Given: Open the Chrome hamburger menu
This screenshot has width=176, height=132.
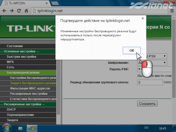Looking at the screenshot, I should [172, 11].
